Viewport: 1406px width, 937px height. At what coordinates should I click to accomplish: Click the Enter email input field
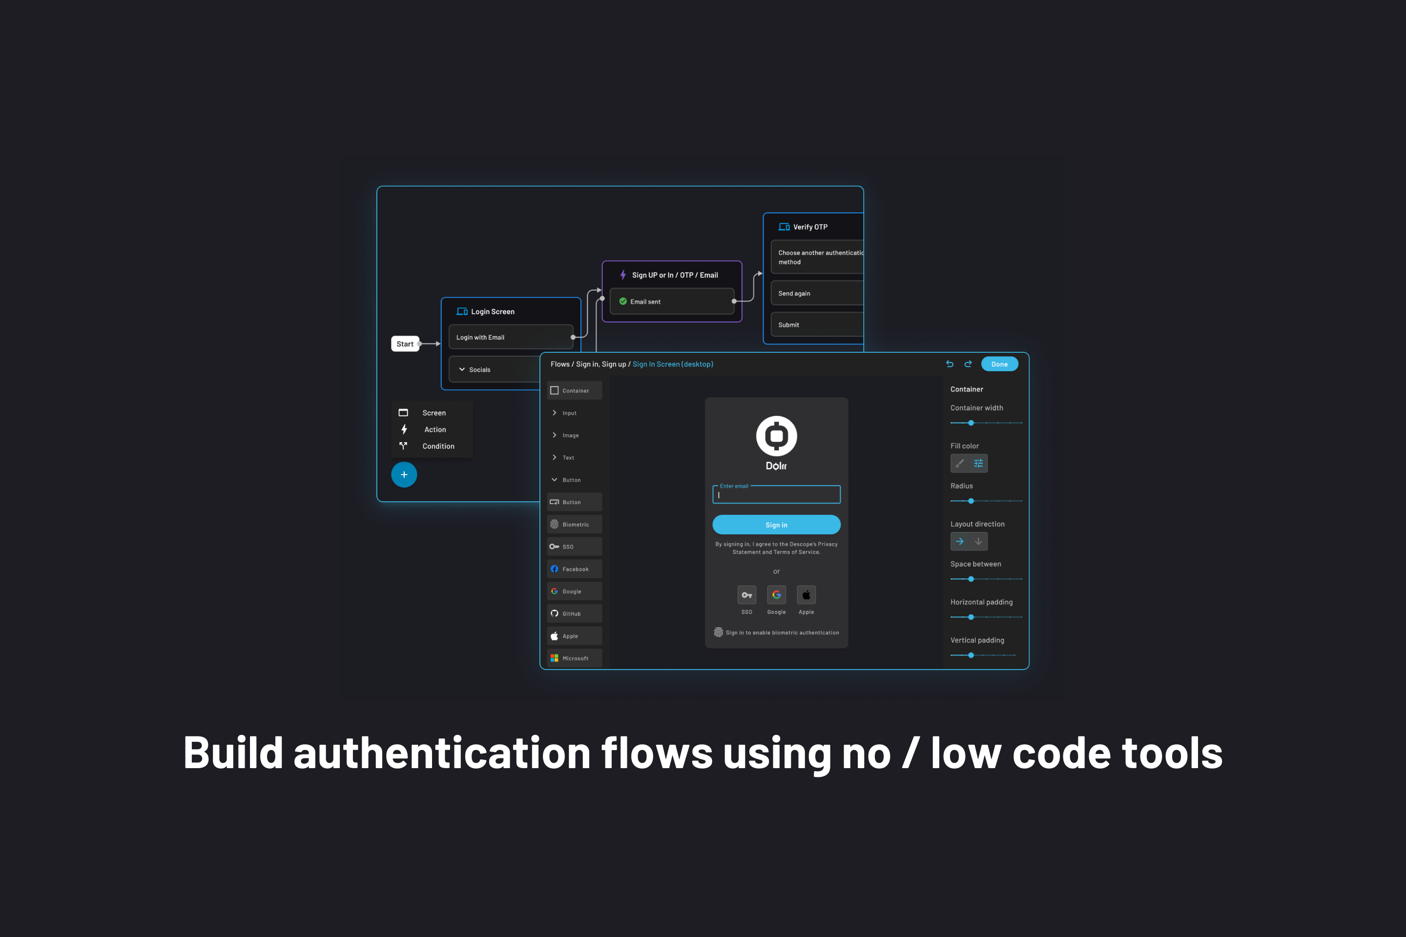pos(776,494)
